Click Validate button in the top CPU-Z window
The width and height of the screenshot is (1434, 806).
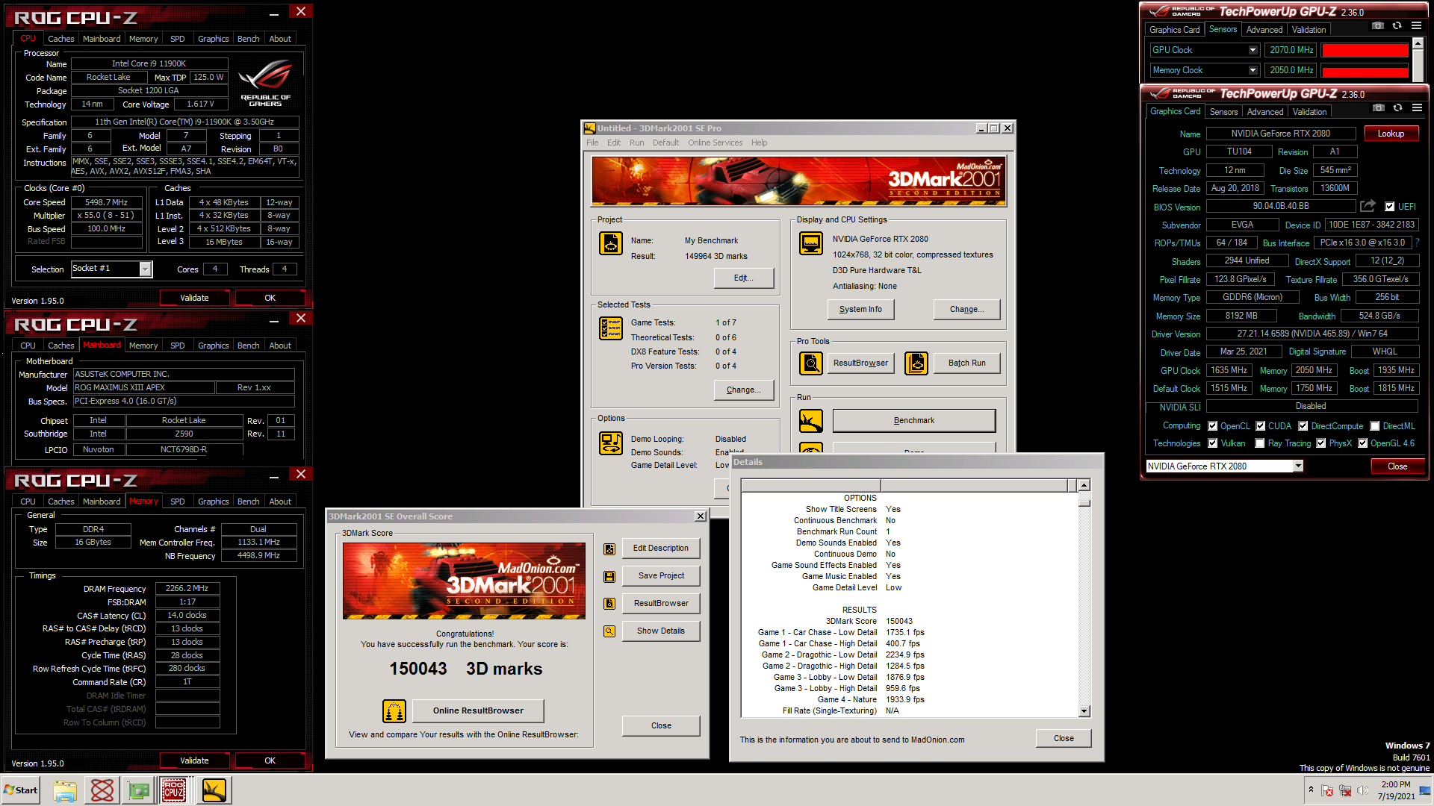[x=194, y=298]
